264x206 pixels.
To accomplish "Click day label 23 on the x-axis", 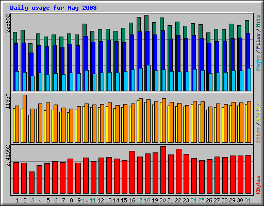I will 186,200.
